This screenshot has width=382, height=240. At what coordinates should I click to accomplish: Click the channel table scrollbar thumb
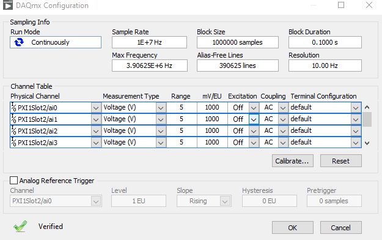367,119
